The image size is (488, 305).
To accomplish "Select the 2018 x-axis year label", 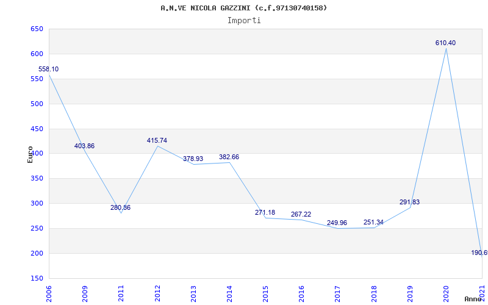I will 374,293.
